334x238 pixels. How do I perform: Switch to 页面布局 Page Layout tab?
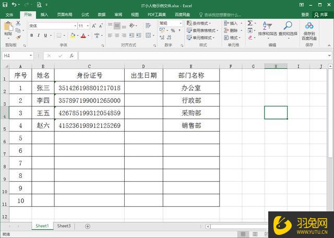coord(65,15)
